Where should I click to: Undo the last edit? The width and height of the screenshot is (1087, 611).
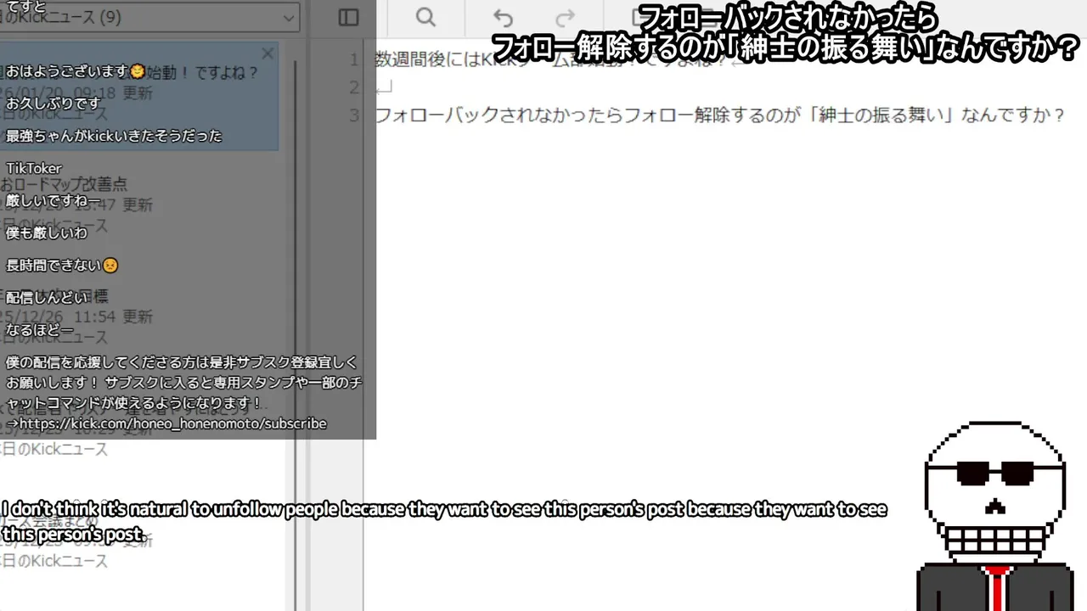504,18
